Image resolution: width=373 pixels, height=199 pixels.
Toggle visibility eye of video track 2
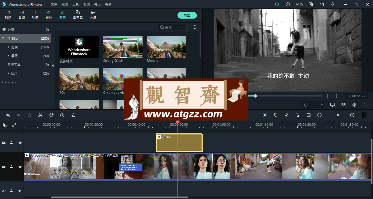click(x=20, y=143)
